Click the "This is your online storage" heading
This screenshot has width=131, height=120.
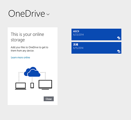coord(27,37)
